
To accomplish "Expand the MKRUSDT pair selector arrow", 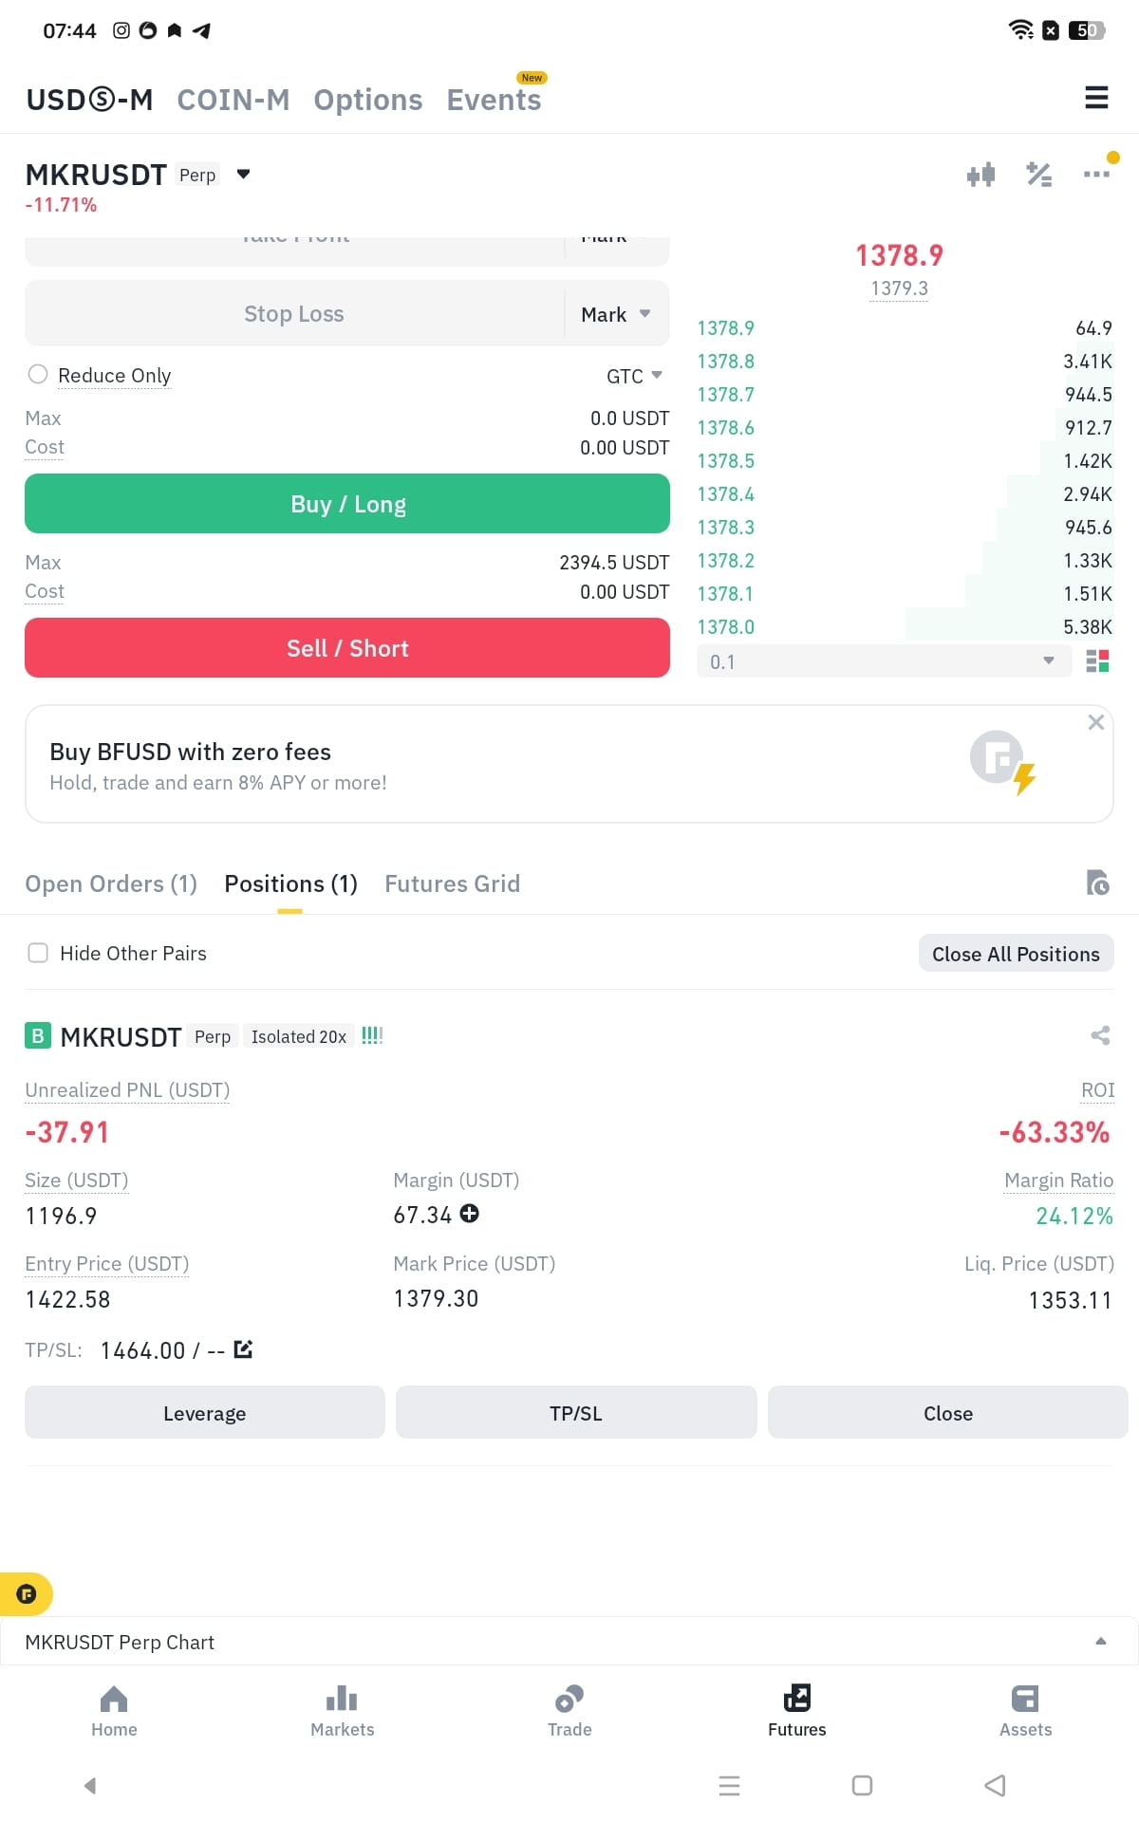I will pos(243,175).
